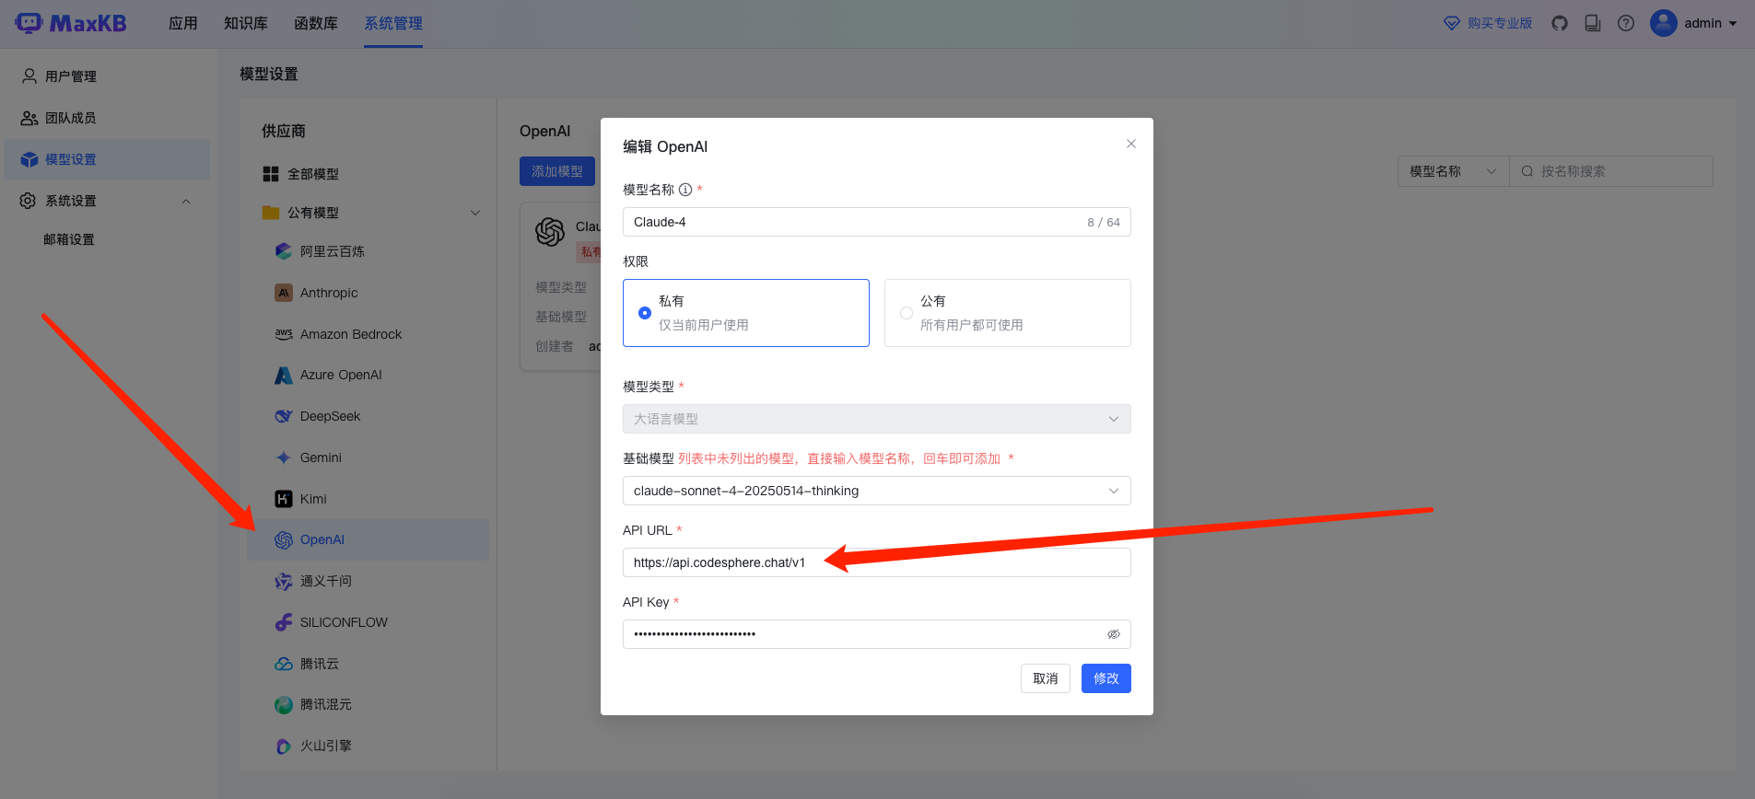Click the Anthropic provider icon
1755x799 pixels.
point(284,293)
